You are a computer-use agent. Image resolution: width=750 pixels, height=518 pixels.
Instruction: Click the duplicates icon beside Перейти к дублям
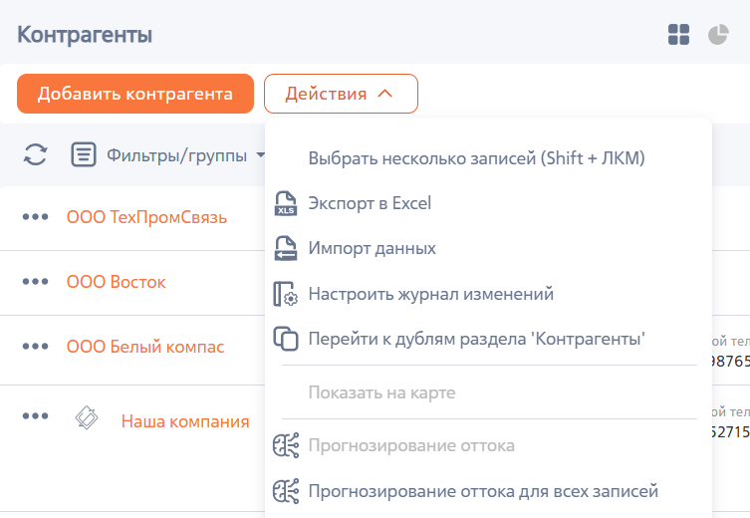tap(286, 339)
